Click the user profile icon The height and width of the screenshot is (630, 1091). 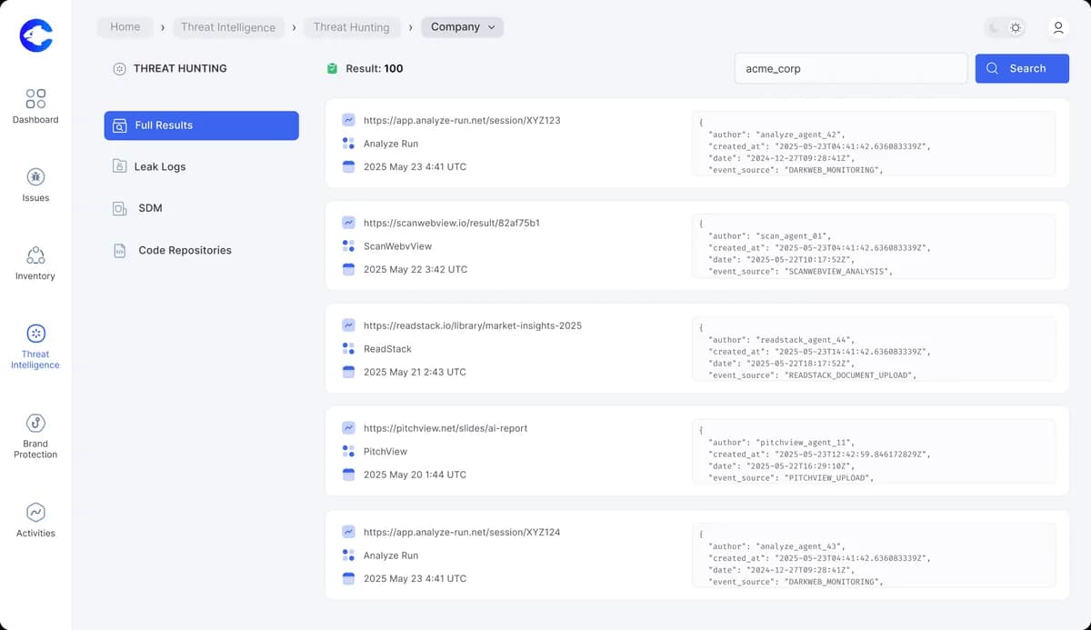[x=1057, y=28]
